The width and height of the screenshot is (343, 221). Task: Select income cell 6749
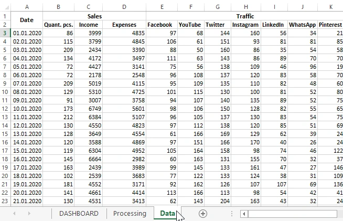coord(89,109)
